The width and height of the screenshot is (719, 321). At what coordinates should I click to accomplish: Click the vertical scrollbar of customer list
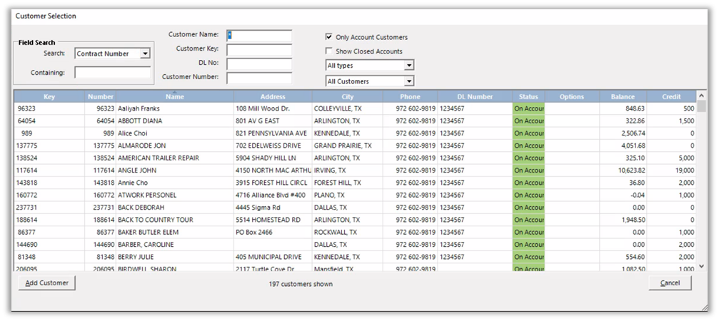pyautogui.click(x=702, y=185)
